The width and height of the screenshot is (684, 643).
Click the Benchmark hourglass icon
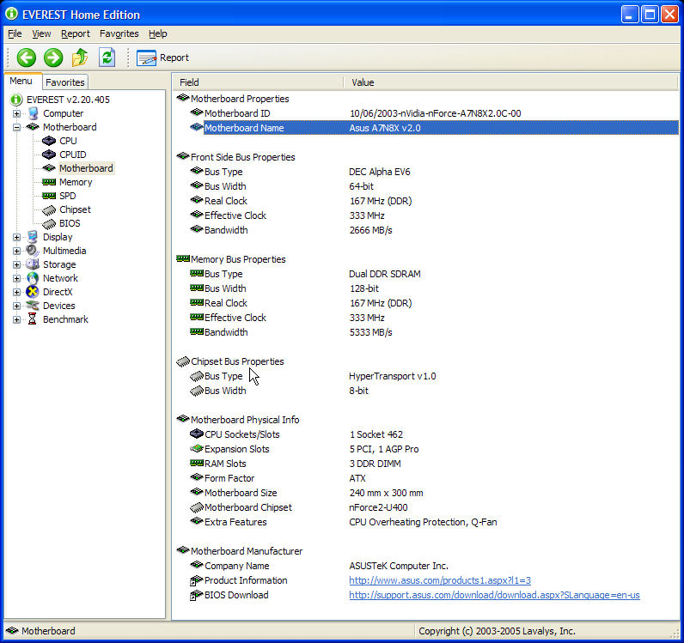[33, 319]
